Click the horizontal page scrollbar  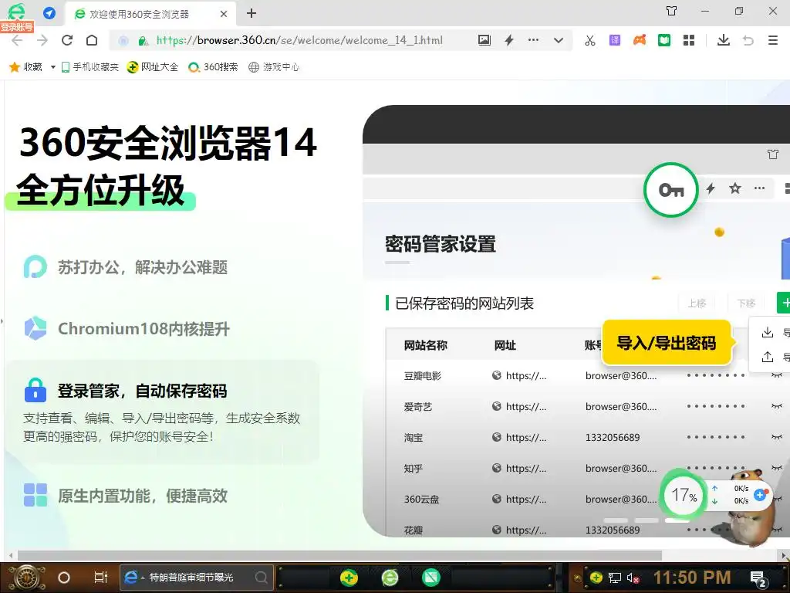pos(339,556)
